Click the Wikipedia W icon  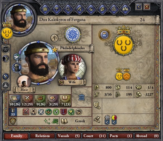6,50
